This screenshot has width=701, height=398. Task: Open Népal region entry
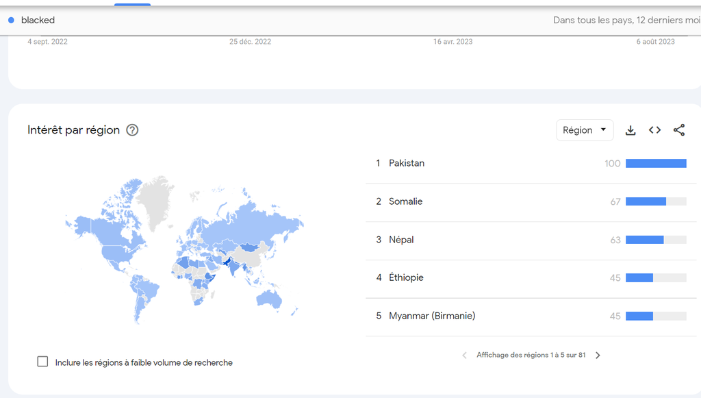click(x=401, y=240)
